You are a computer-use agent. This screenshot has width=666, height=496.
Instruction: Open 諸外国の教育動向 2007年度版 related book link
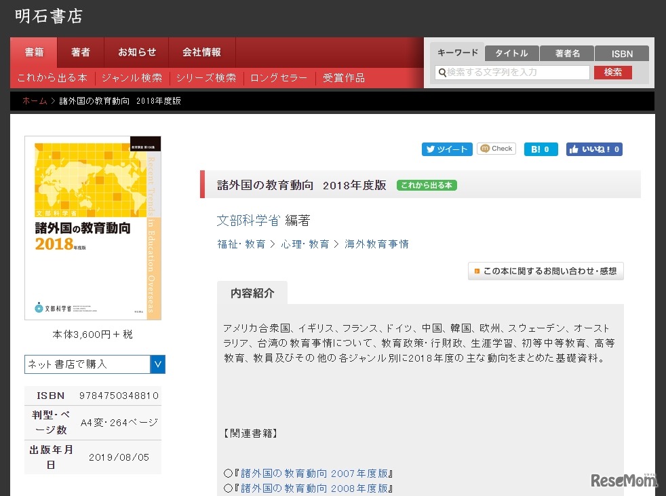pyautogui.click(x=315, y=474)
